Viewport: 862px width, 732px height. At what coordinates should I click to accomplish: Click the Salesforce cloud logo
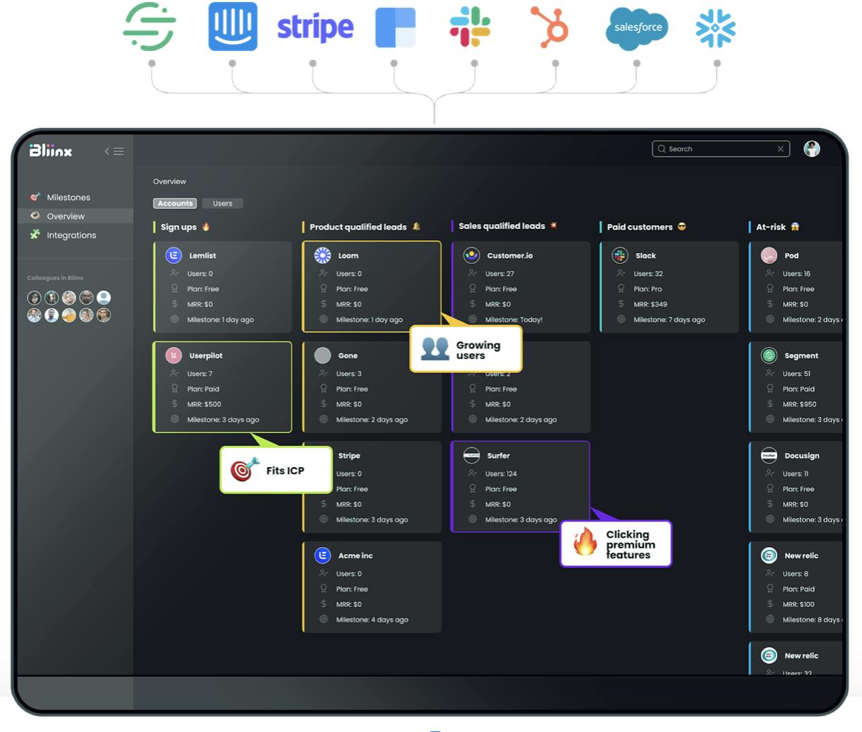[637, 28]
